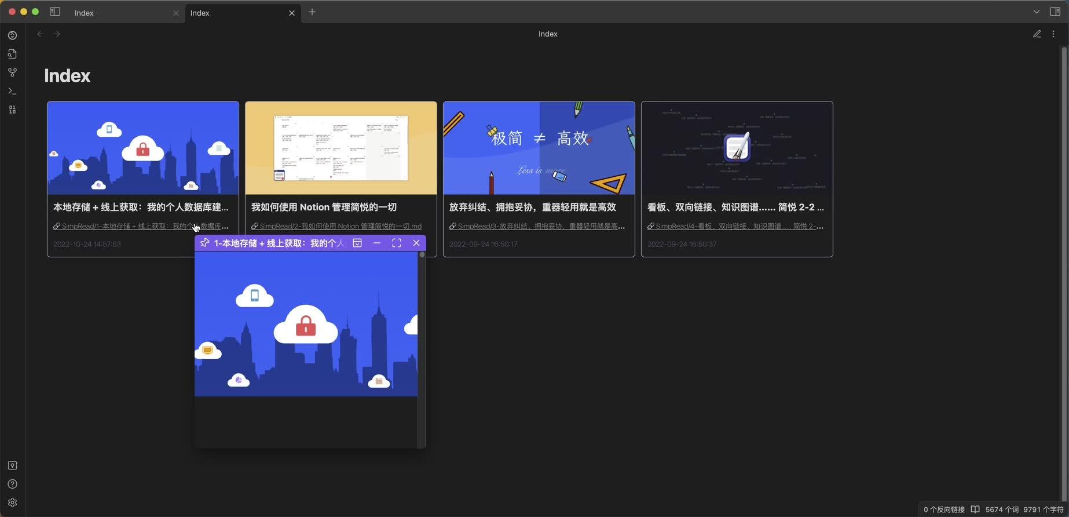Screen dimensions: 1069x517
Task: Click the city image inside the popover
Action: 306,324
